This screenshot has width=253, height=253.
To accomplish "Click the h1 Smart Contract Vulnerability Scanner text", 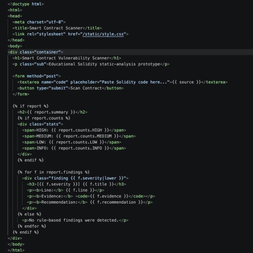I will [x=66, y=58].
